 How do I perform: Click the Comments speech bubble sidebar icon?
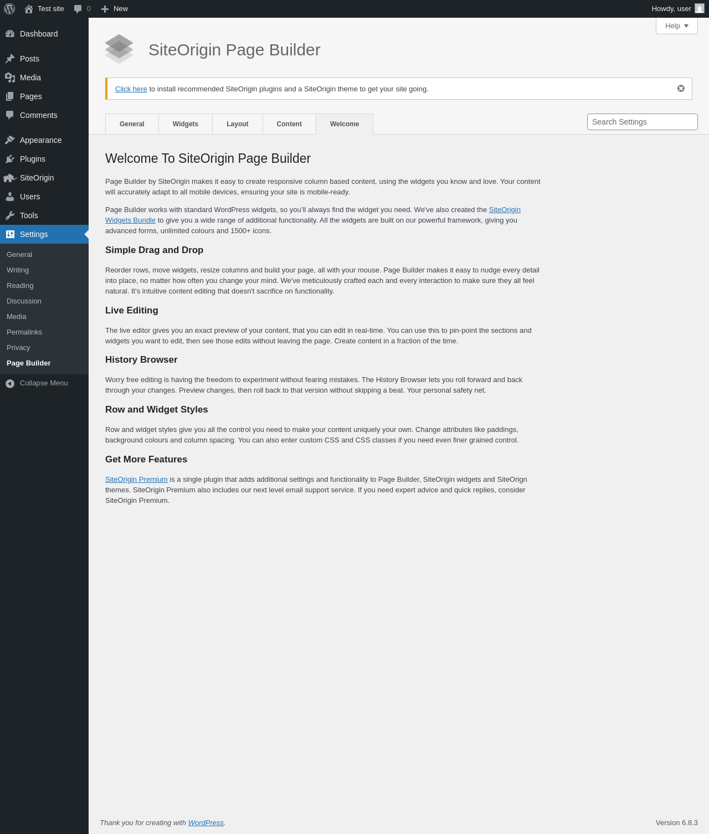click(10, 115)
